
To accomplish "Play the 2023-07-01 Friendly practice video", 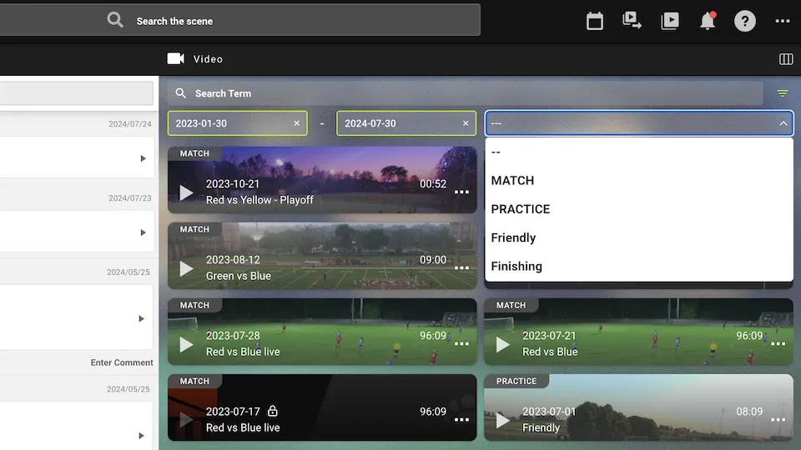I will [502, 420].
